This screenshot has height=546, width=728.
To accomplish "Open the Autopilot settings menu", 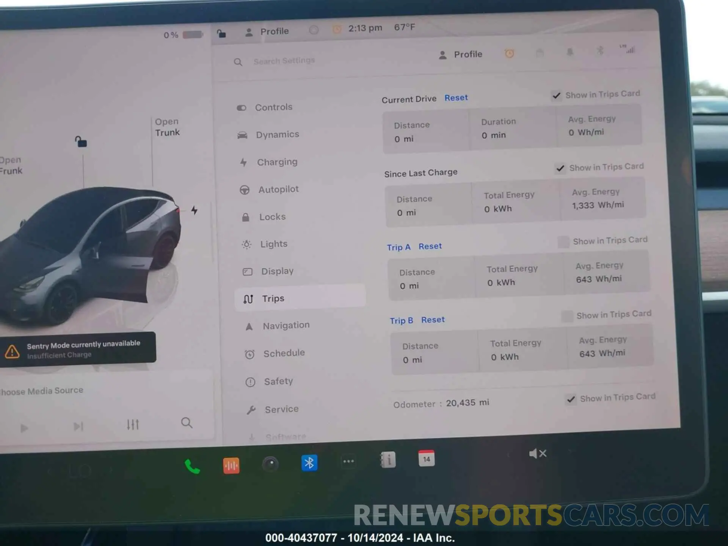I will 269,189.
